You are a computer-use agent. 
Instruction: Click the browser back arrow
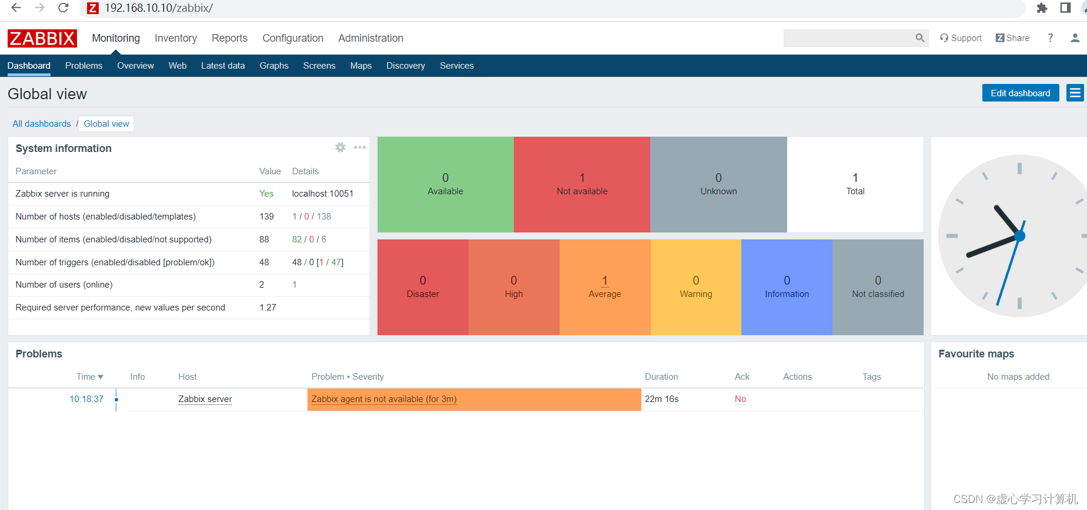click(x=16, y=8)
